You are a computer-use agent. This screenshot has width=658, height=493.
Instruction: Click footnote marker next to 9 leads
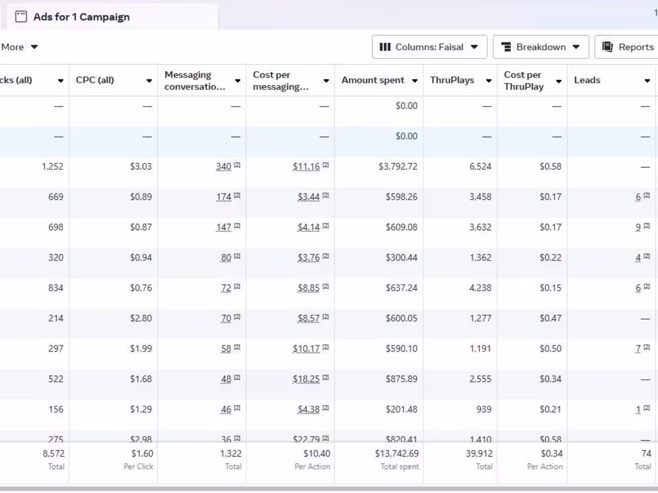[x=647, y=226]
